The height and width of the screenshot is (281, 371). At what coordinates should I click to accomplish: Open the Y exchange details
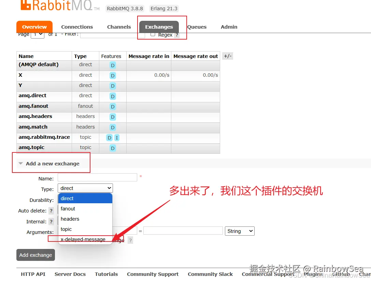point(20,85)
